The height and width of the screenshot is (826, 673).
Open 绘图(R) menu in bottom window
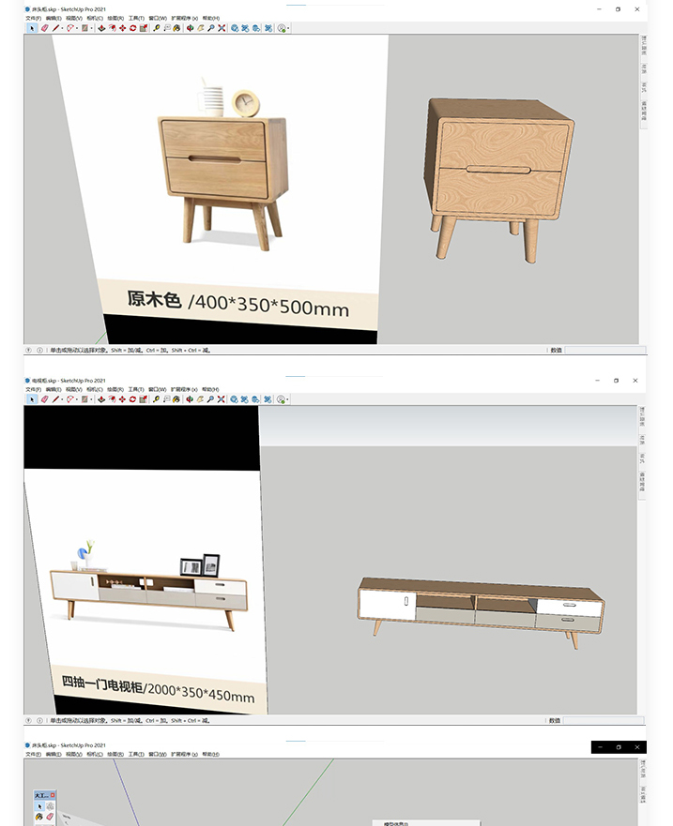pyautogui.click(x=115, y=755)
